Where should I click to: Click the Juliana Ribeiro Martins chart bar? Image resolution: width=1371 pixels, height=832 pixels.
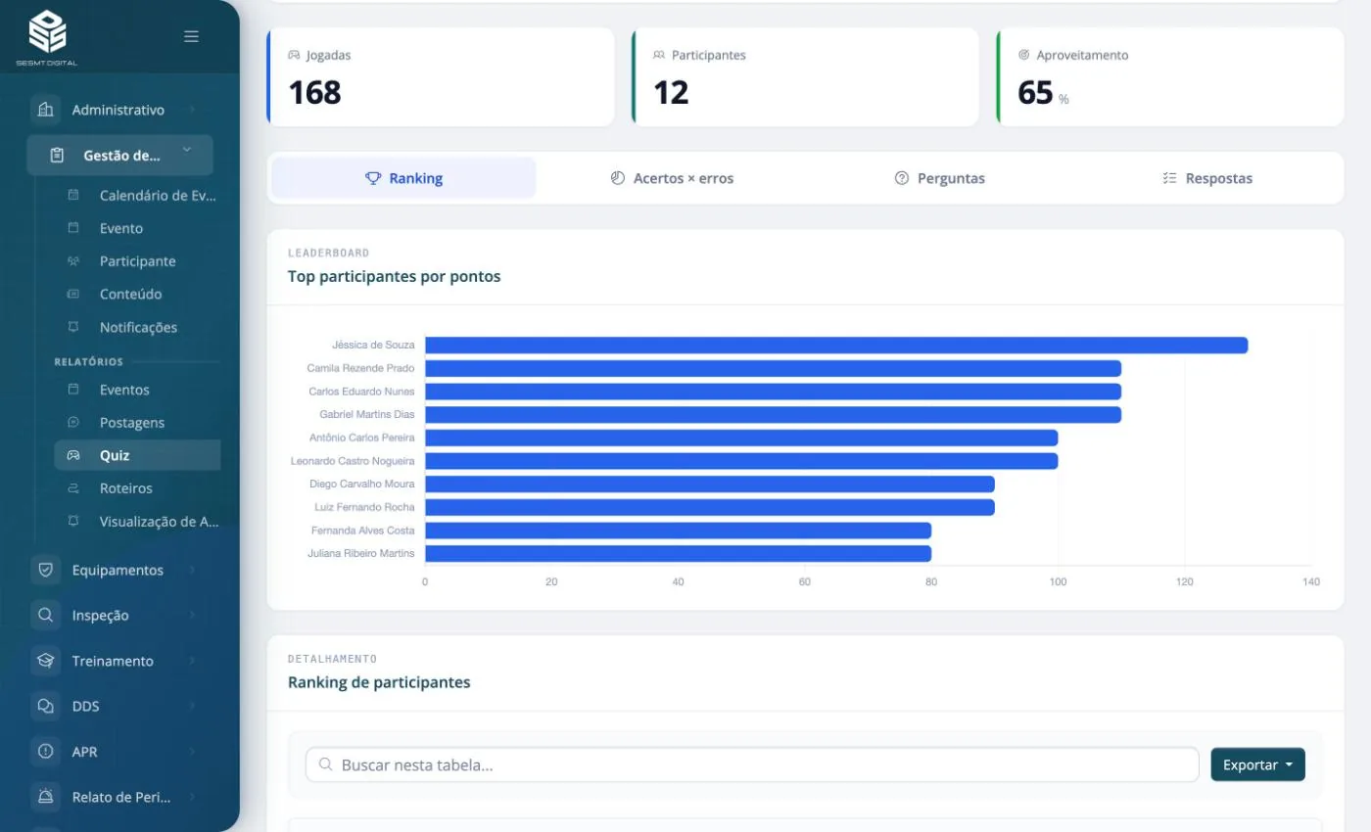678,553
